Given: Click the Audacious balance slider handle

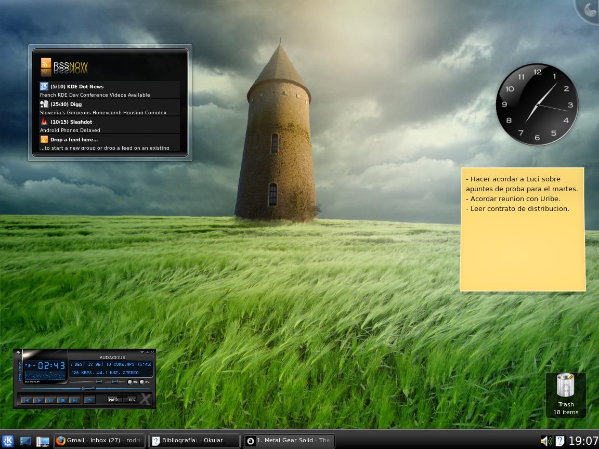Looking at the screenshot, I should point(115,382).
